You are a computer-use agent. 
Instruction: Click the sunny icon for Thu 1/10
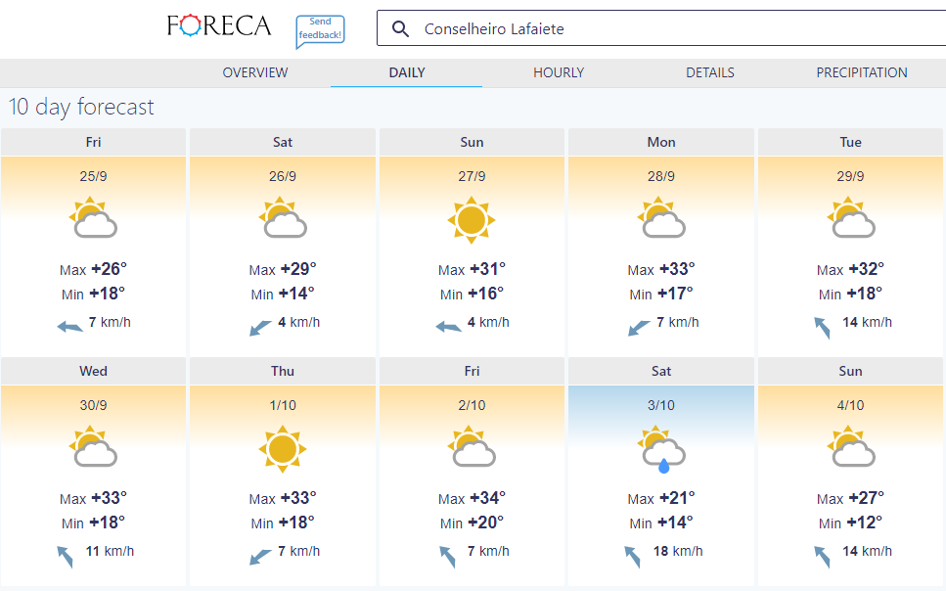click(283, 448)
